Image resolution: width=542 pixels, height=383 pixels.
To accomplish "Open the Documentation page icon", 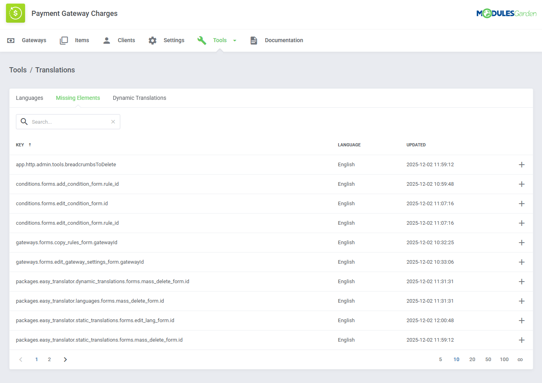I will click(x=254, y=40).
